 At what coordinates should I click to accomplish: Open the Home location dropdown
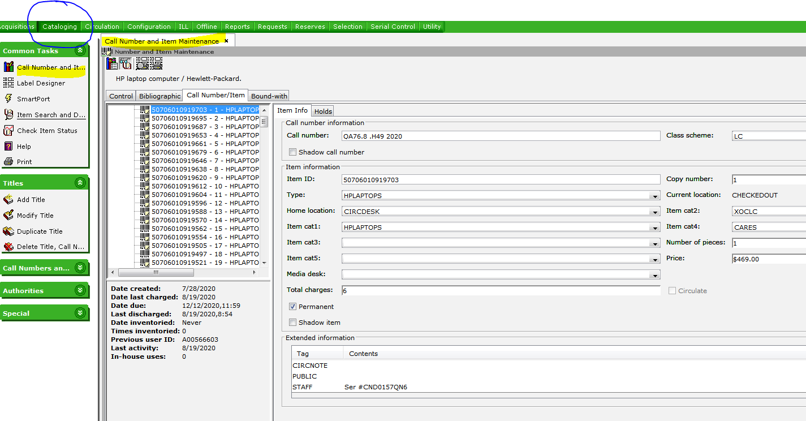654,212
